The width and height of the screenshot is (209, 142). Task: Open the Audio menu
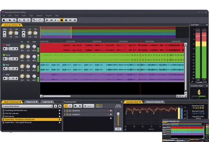tap(24, 16)
